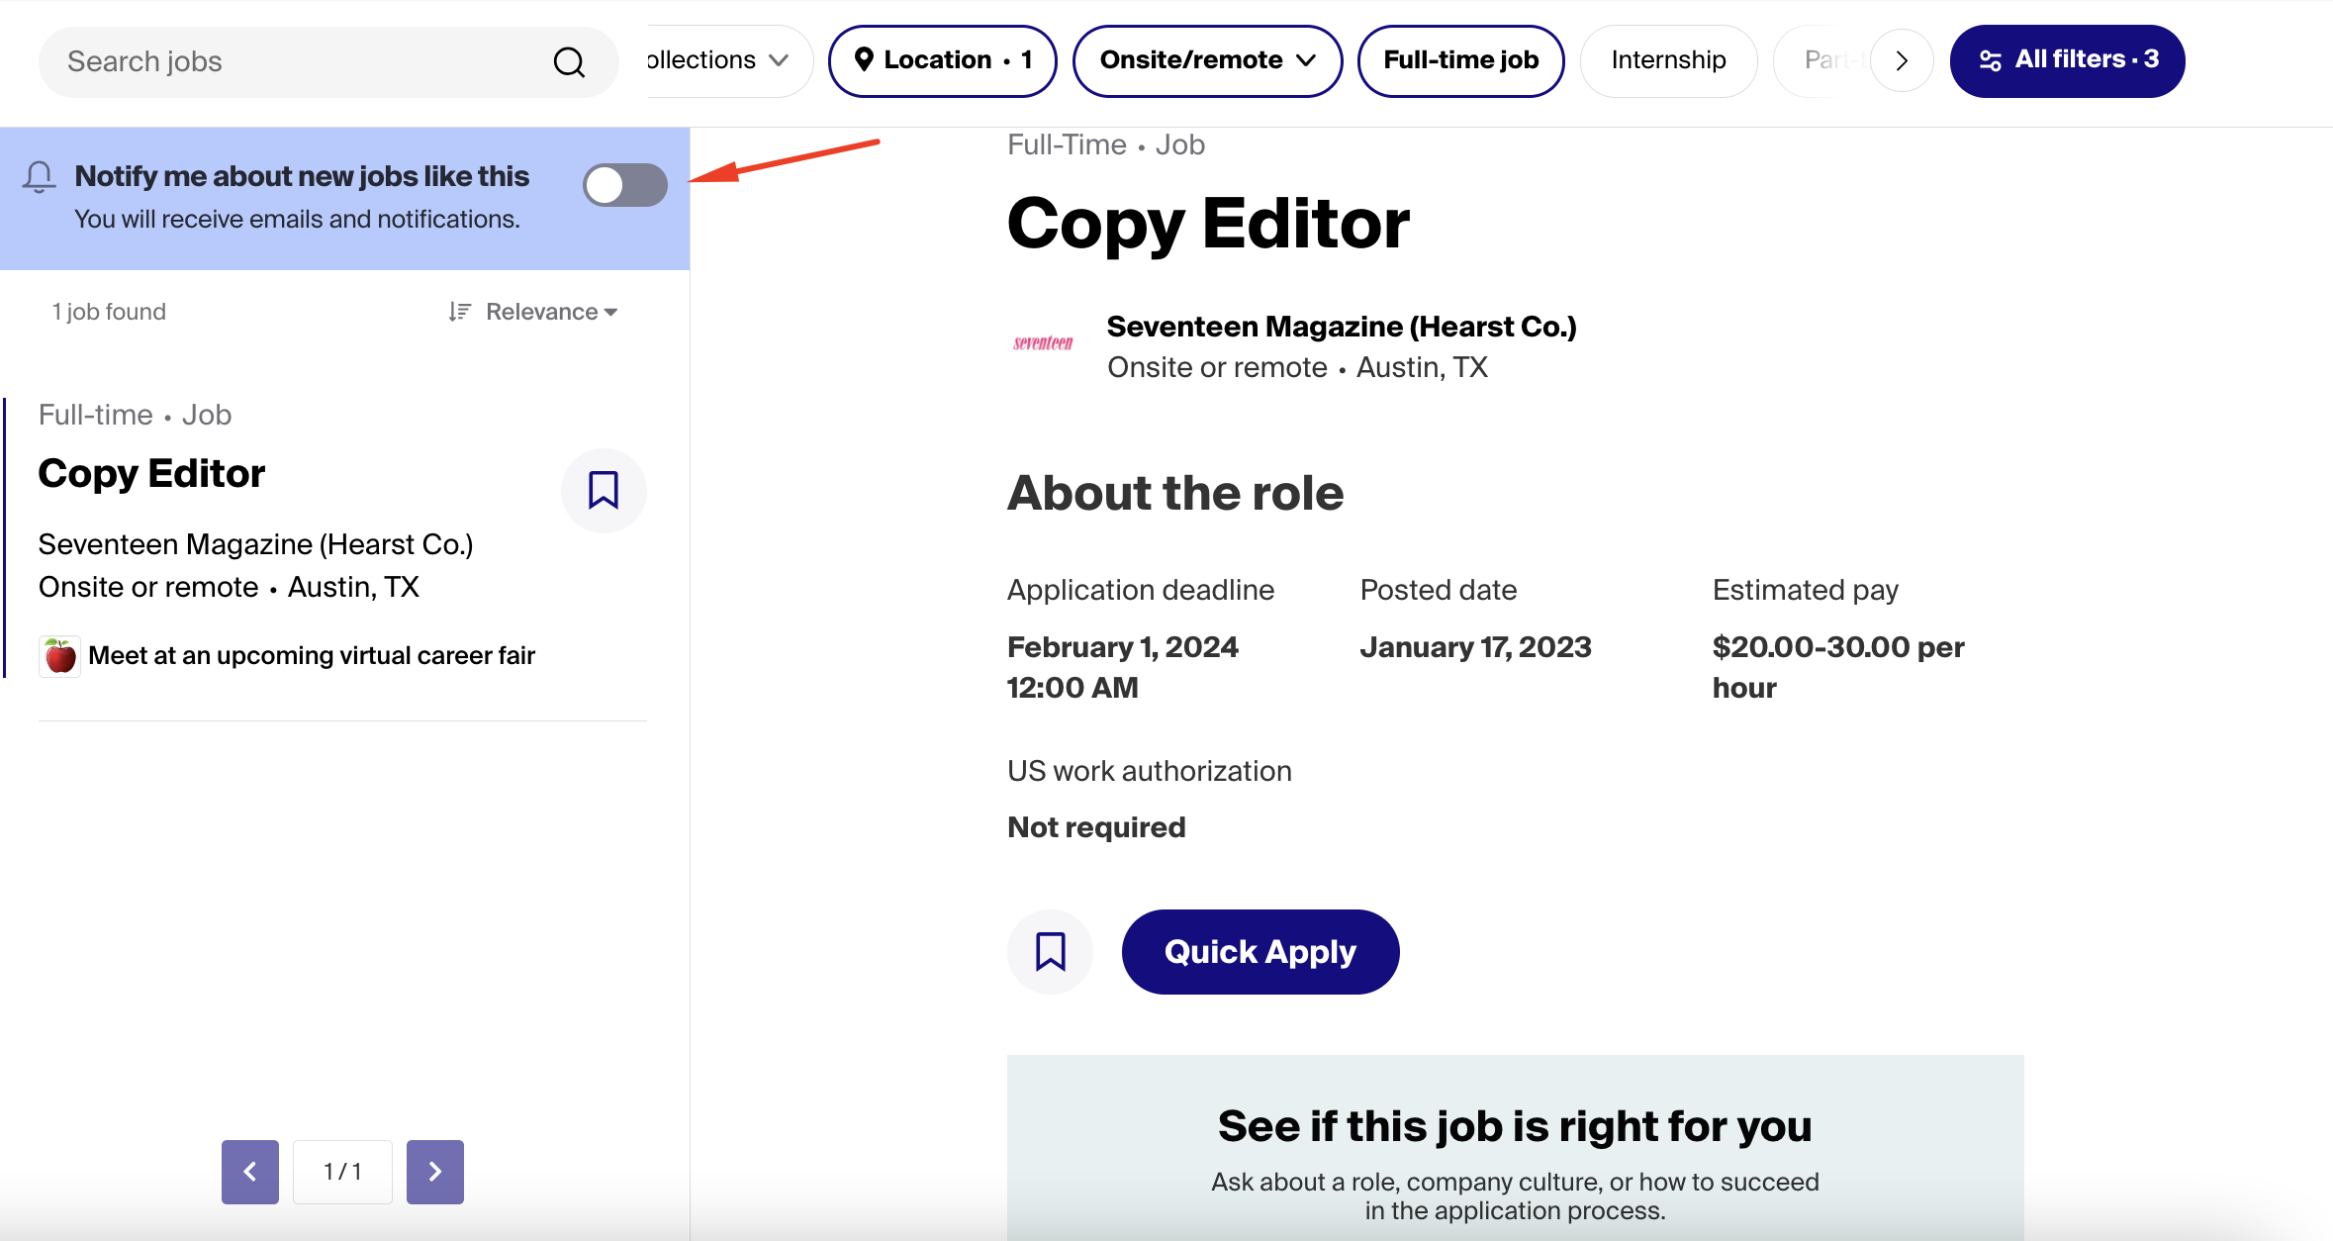This screenshot has height=1241, width=2333.
Task: Click the location pin icon in Location filter
Action: (866, 59)
